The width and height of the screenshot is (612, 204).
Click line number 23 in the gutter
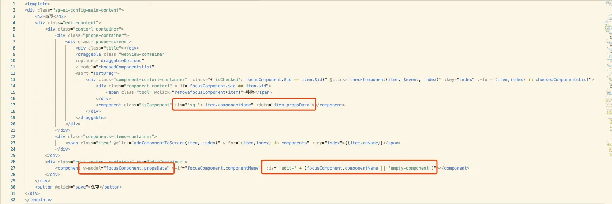[13, 143]
